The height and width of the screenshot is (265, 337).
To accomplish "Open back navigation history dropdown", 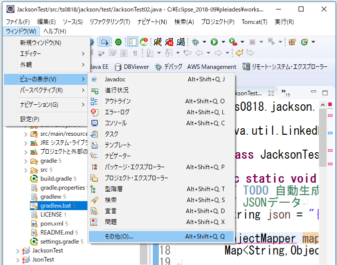I will 208,53.
